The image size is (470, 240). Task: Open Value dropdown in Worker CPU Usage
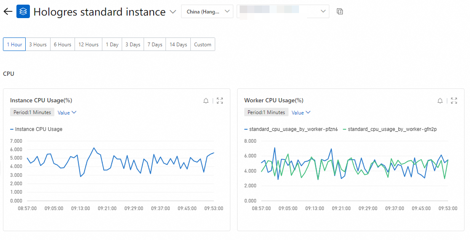[x=301, y=113]
